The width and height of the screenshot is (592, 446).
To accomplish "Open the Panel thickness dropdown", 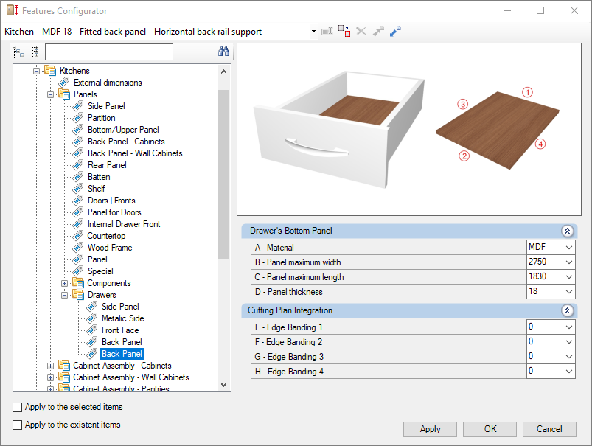I will tap(569, 291).
